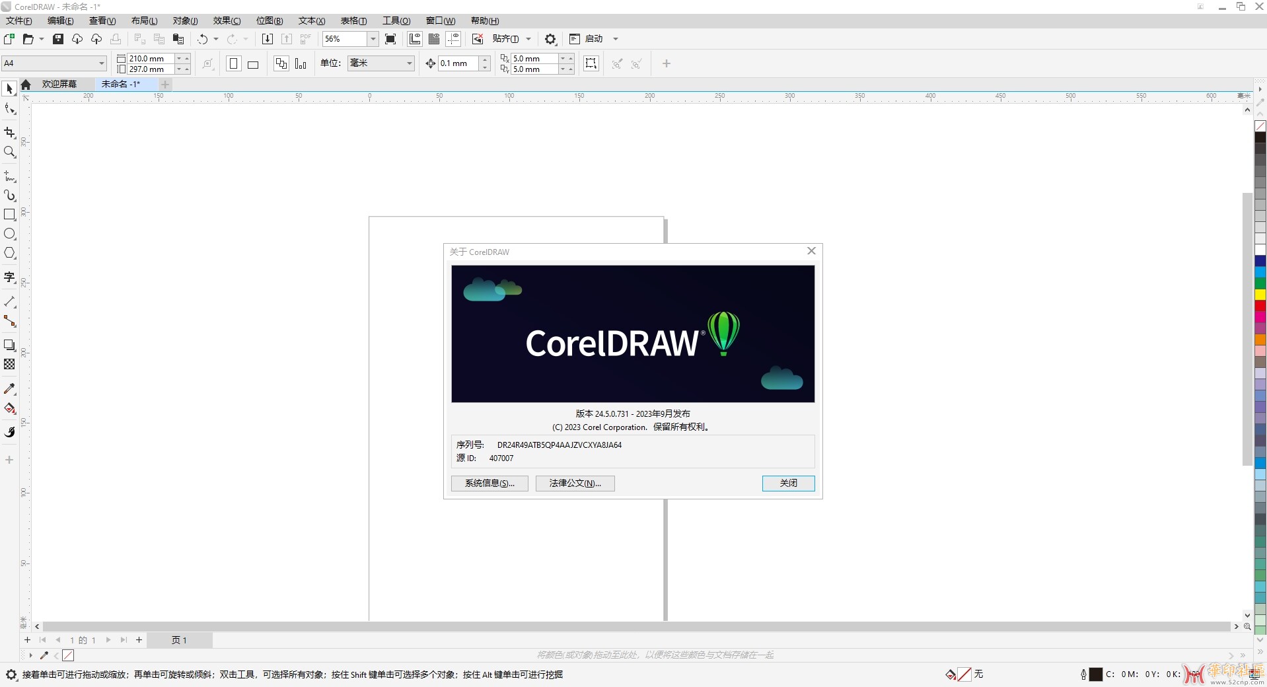
Task: Select the Color Eyedropper tool
Action: pyautogui.click(x=9, y=389)
